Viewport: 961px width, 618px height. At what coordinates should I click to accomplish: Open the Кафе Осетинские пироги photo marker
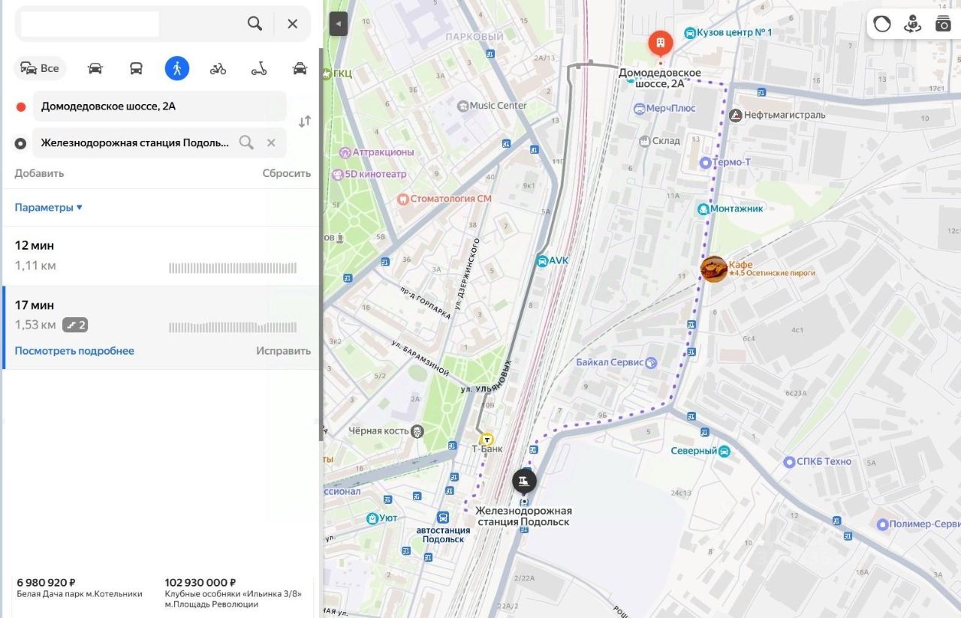(x=714, y=268)
